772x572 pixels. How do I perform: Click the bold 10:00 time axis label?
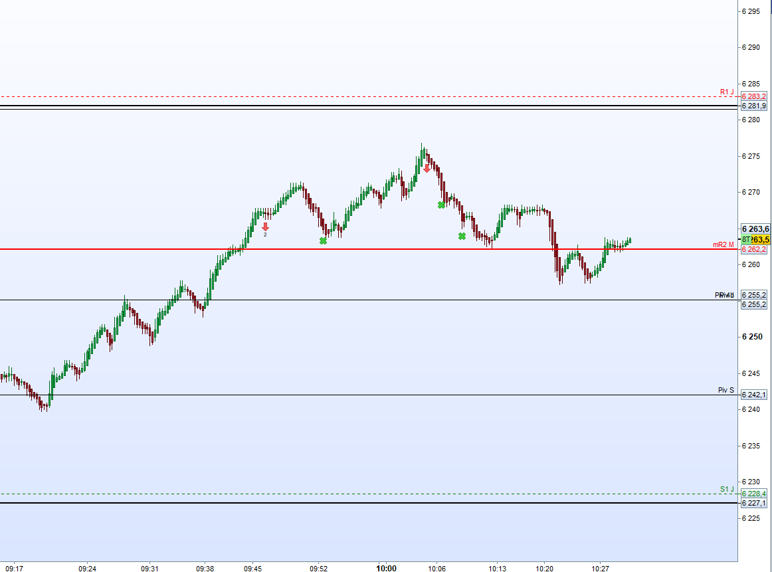pos(387,569)
